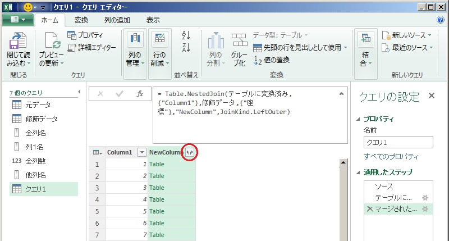Switch to the 列の追加 tab
This screenshot has height=241, width=449.
(117, 20)
